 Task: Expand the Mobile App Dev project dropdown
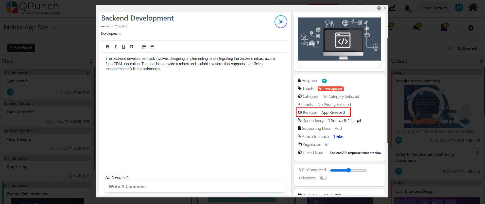coord(54,28)
